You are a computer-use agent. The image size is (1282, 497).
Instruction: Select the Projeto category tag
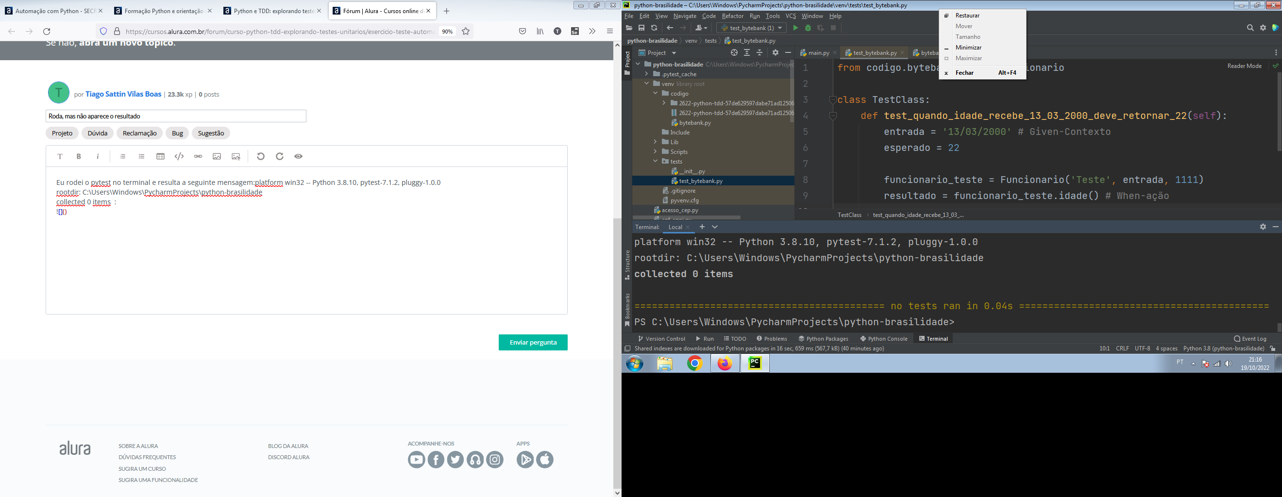click(62, 133)
